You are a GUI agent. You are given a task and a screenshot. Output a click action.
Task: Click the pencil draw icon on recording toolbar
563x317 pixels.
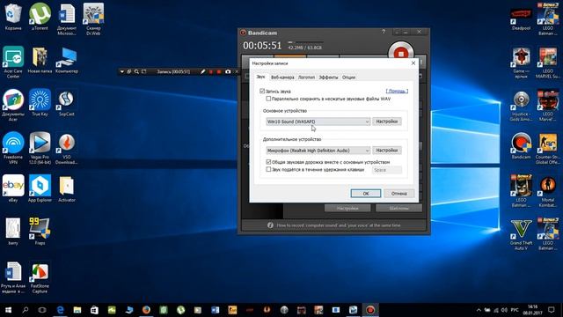tap(203, 71)
